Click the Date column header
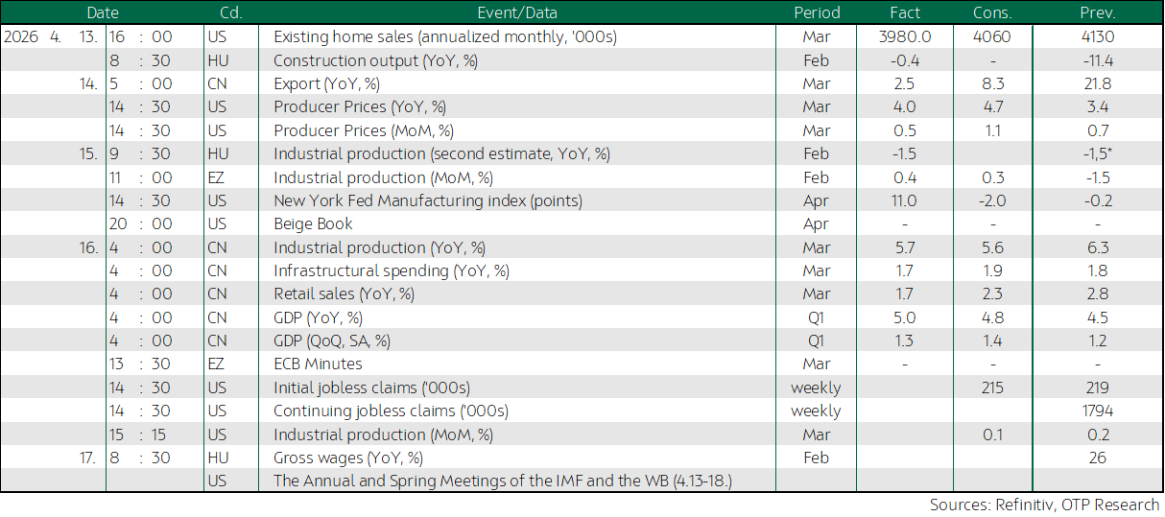Viewport: 1165px width, 517px height. [103, 13]
